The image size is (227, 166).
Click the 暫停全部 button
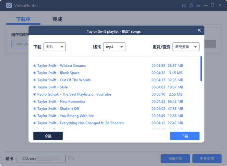pos(207,159)
